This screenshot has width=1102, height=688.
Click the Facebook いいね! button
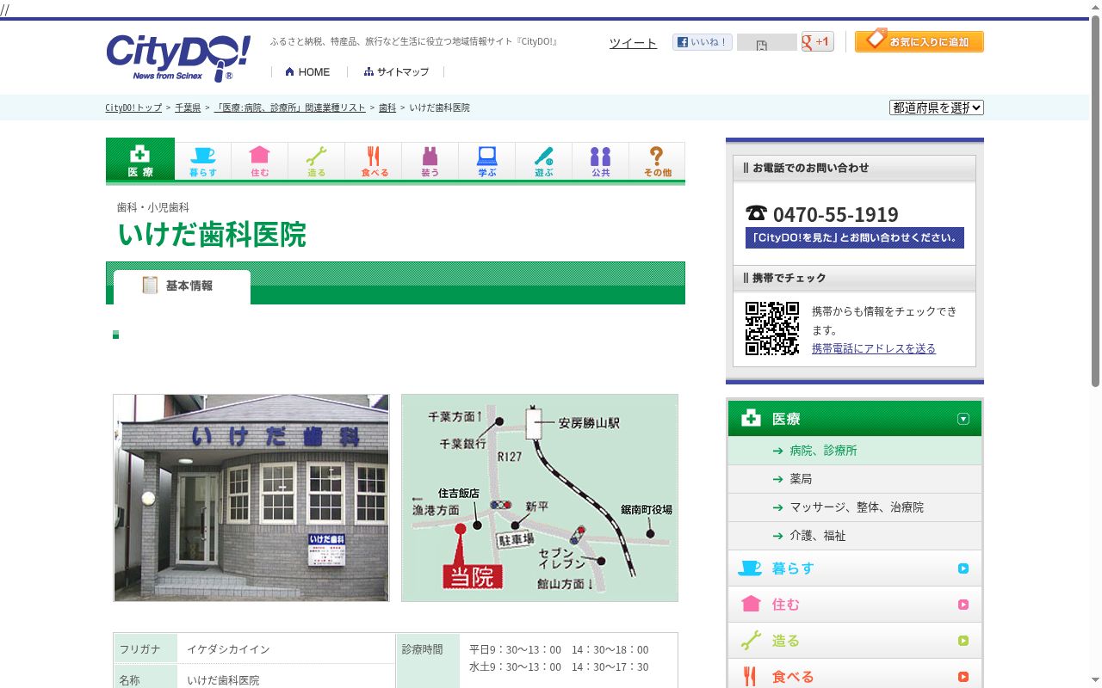[x=703, y=42]
